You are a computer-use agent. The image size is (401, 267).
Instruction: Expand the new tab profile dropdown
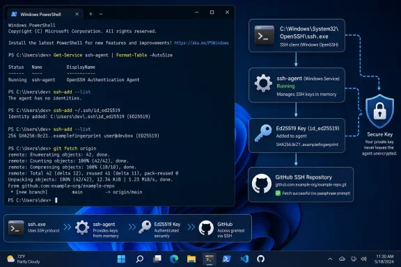pos(101,14)
